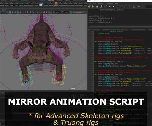The width and height of the screenshot is (152, 126).
Task: Click the red X-axis manipulator arrow
Action: coord(51,71)
